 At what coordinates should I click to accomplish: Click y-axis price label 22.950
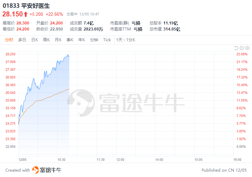pos(10,146)
